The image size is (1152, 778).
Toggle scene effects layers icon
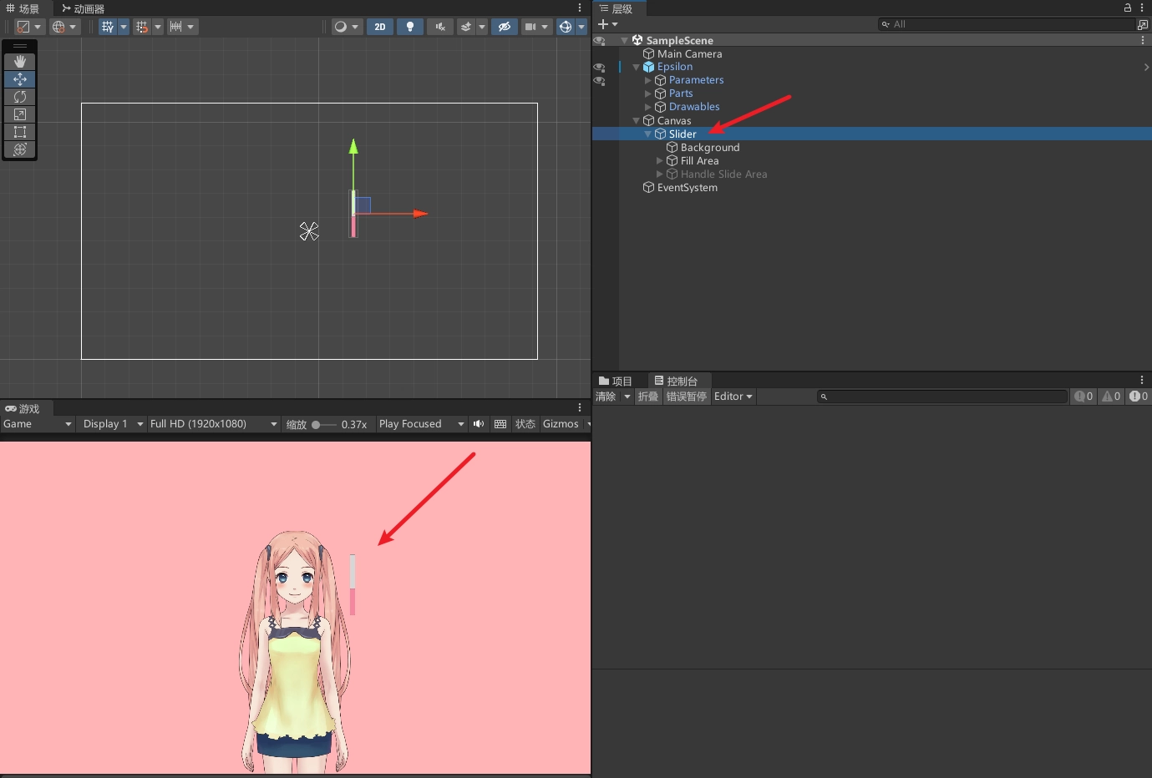coord(466,27)
